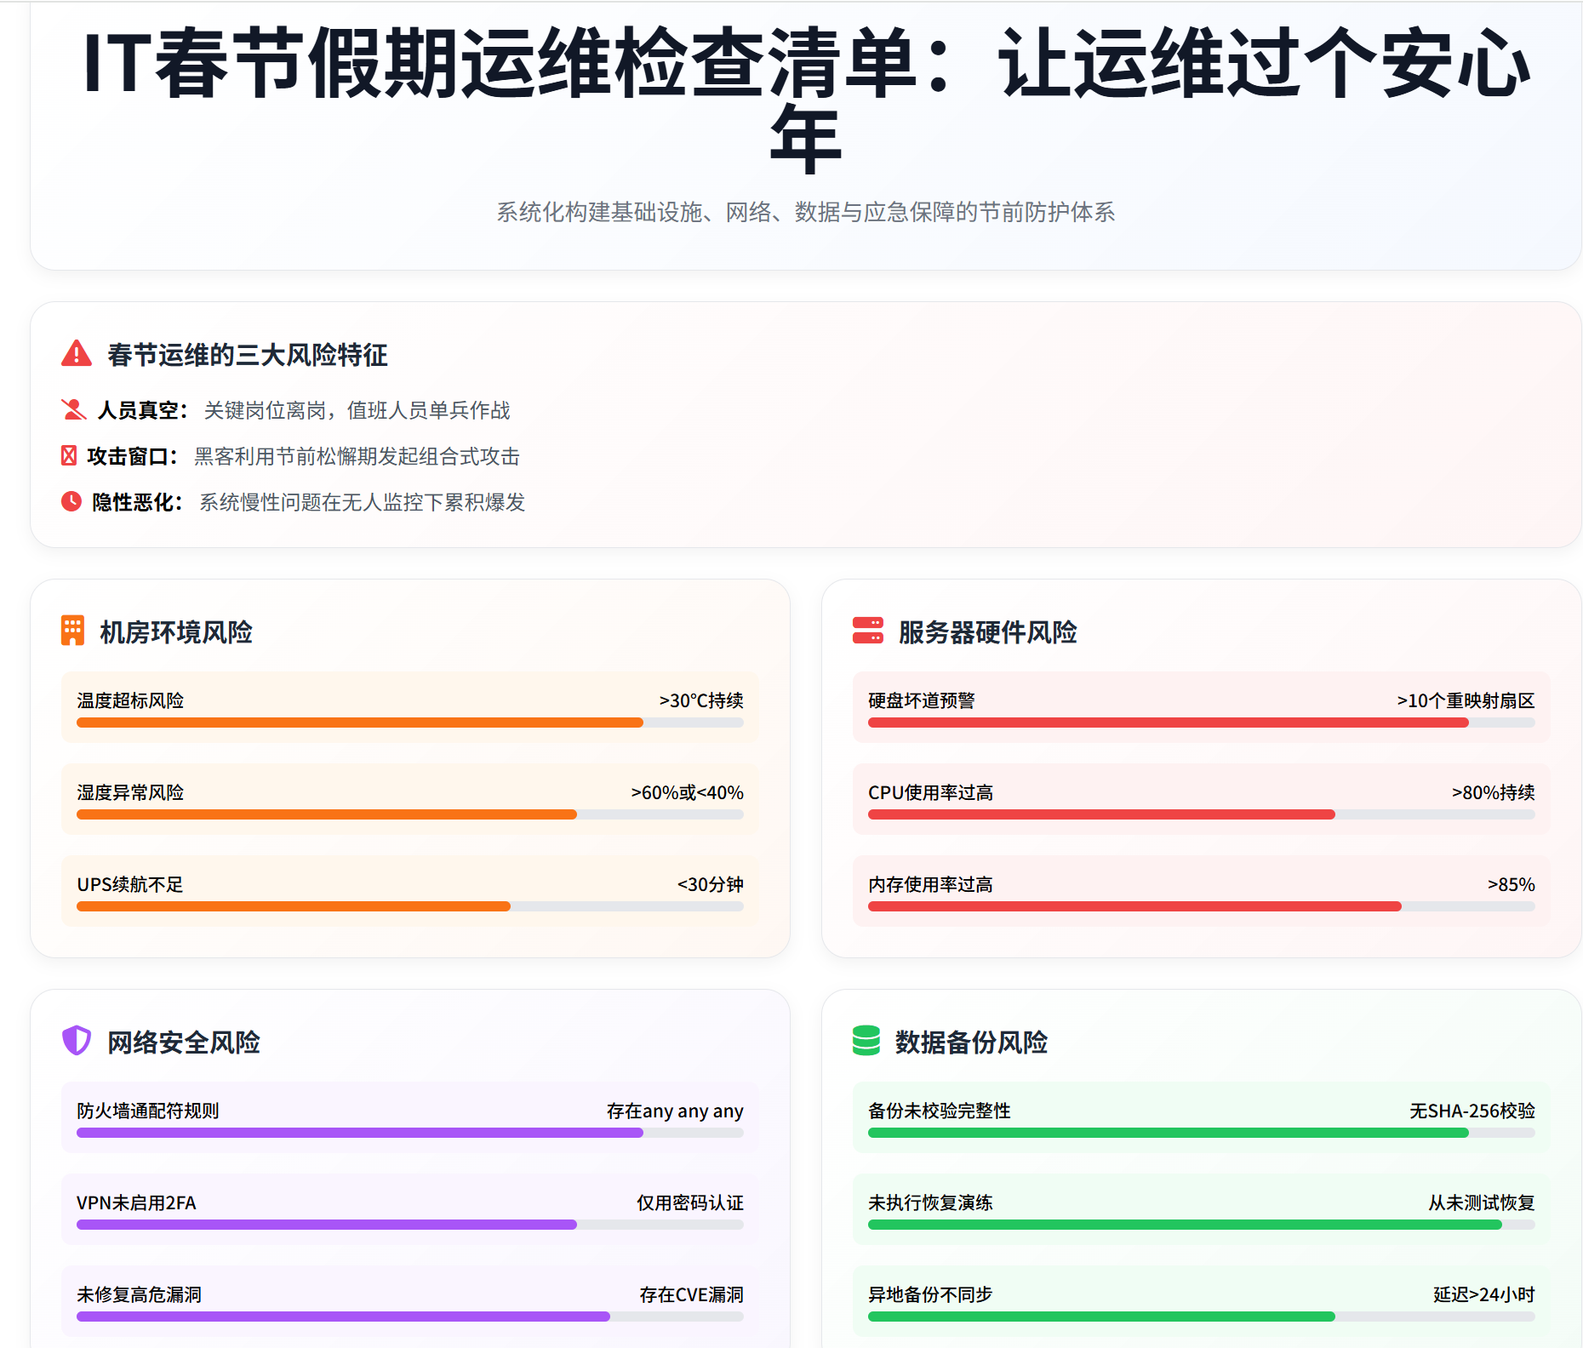This screenshot has height=1348, width=1583.
Task: Click the 存在CVE漏洞 value text
Action: (691, 1294)
